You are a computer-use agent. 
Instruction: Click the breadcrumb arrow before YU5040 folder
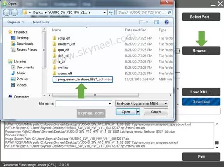coord(46,12)
